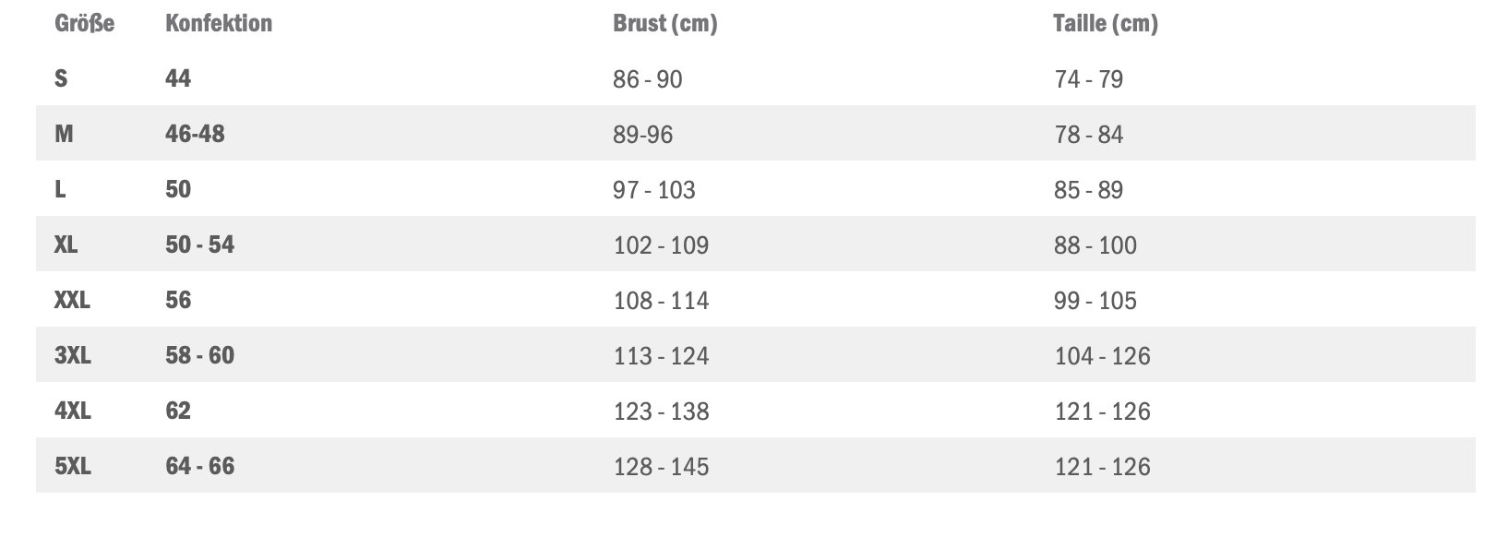
Task: Click the chest measurement 86 - 90
Action: [x=647, y=79]
